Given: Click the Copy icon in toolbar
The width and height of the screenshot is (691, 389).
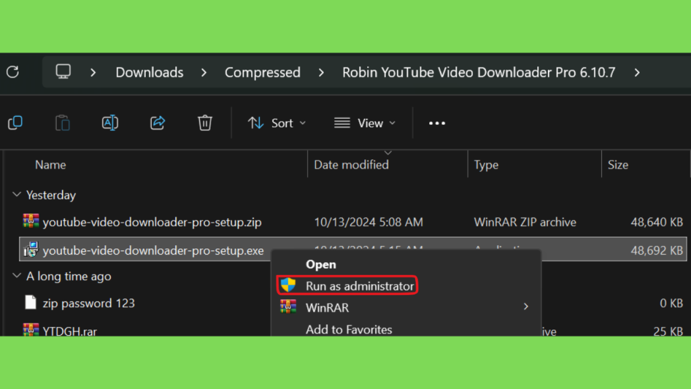Looking at the screenshot, I should click(16, 123).
